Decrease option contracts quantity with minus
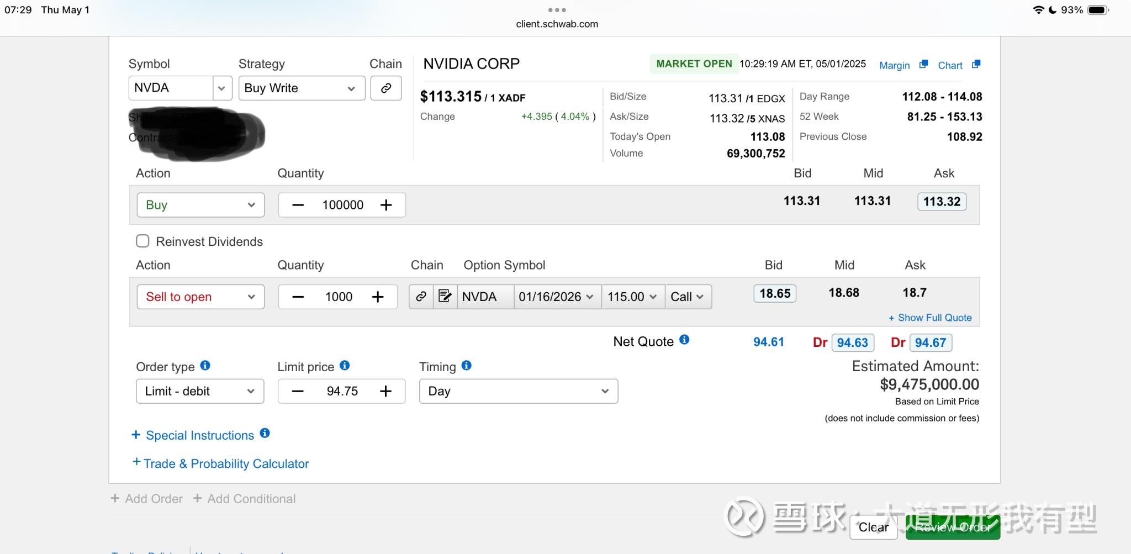 [x=298, y=297]
